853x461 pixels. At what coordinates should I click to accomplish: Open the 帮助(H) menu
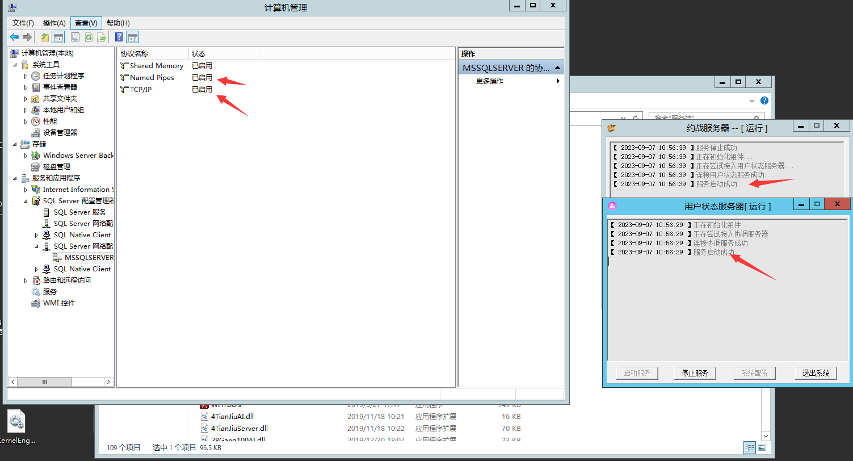pyautogui.click(x=118, y=23)
